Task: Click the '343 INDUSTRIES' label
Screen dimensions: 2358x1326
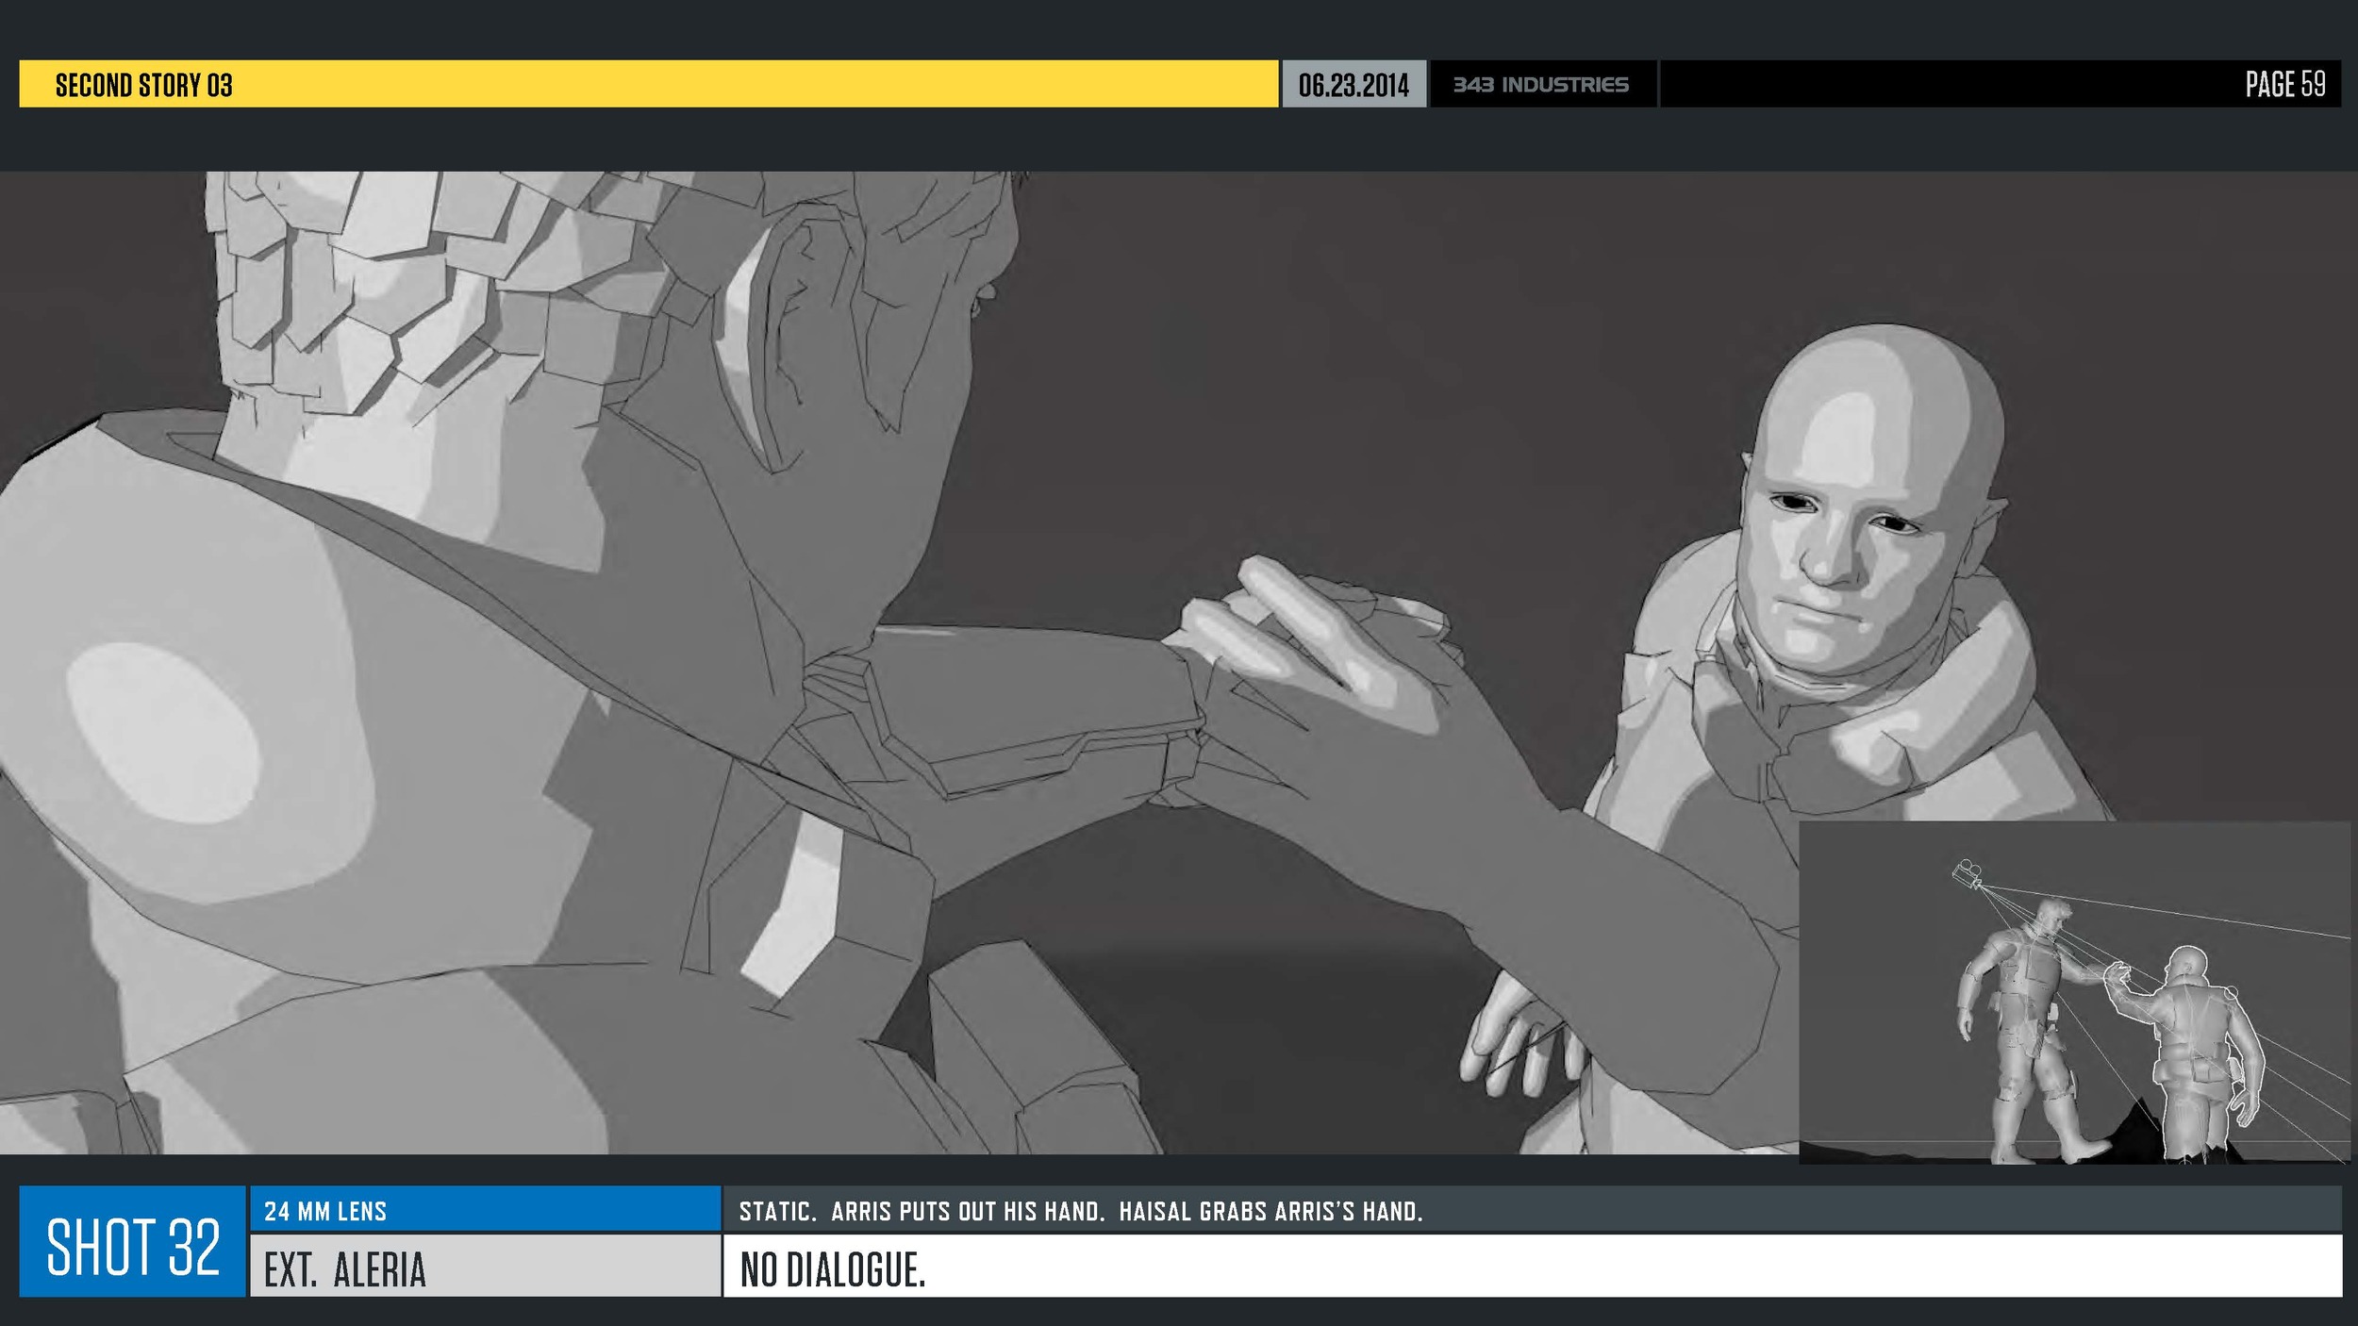Action: tap(1540, 85)
